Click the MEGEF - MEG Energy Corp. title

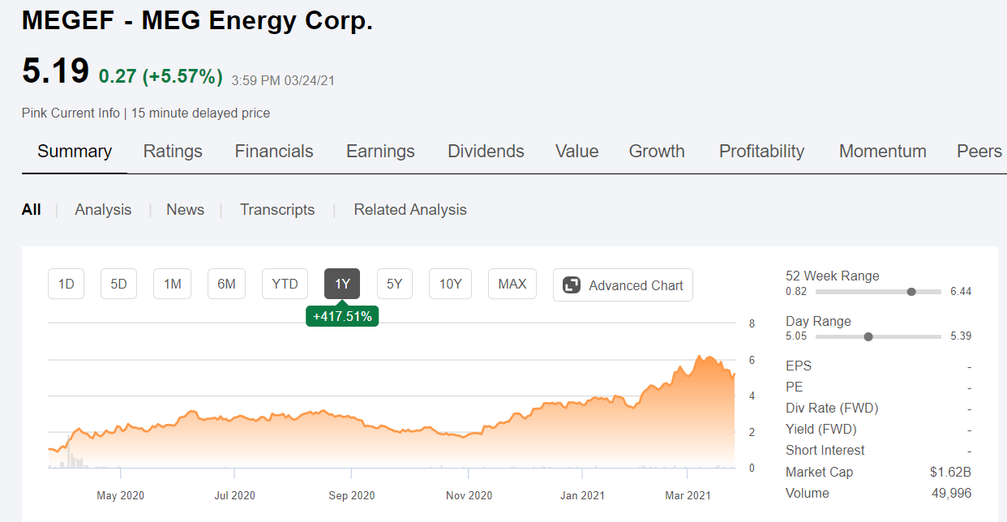point(197,21)
